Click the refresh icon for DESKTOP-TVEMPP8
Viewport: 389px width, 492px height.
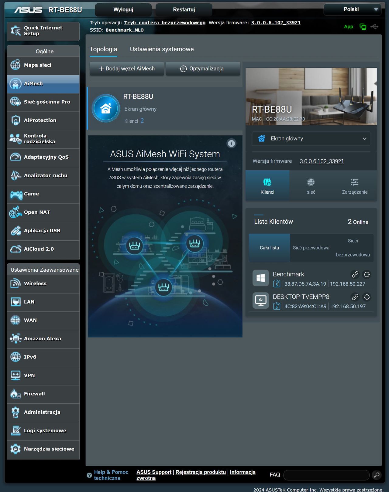(367, 297)
